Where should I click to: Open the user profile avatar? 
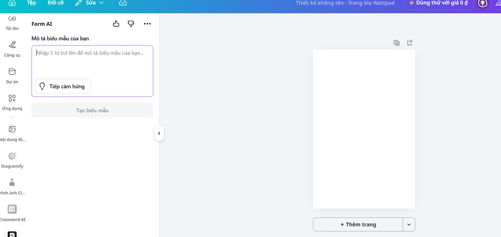[482, 3]
